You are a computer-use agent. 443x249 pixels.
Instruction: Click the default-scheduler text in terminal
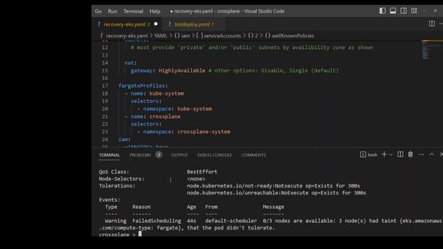click(x=231, y=221)
